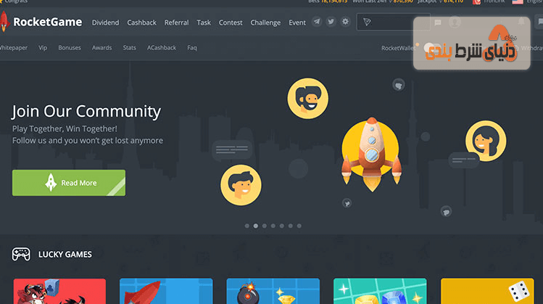Select the seventh carousel dot
The width and height of the screenshot is (543, 304).
coord(299,226)
